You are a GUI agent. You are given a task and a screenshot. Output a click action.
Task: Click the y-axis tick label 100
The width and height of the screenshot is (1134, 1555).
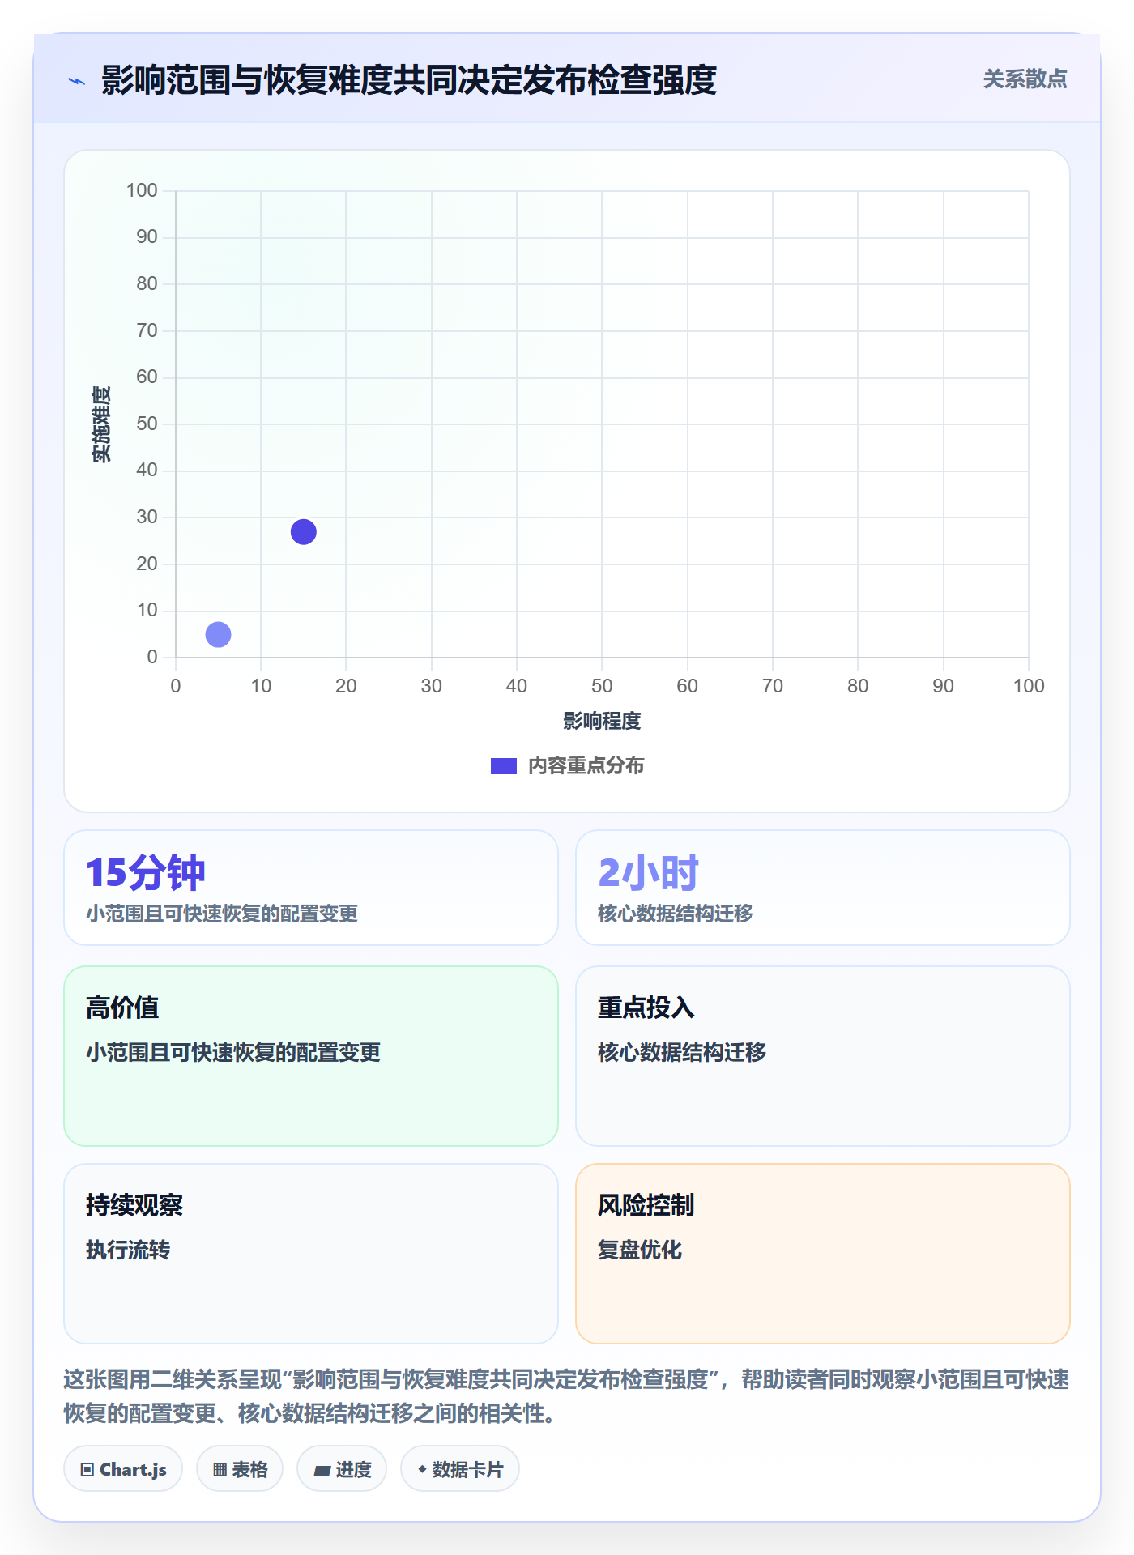coord(142,190)
